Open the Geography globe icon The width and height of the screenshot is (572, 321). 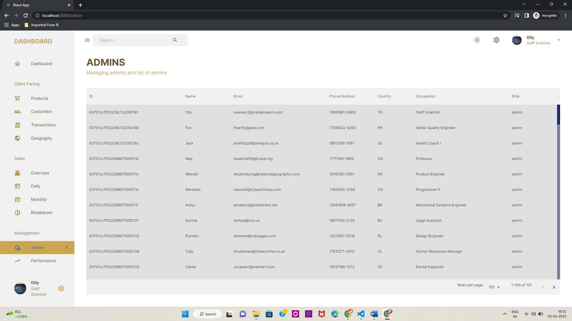(x=17, y=138)
